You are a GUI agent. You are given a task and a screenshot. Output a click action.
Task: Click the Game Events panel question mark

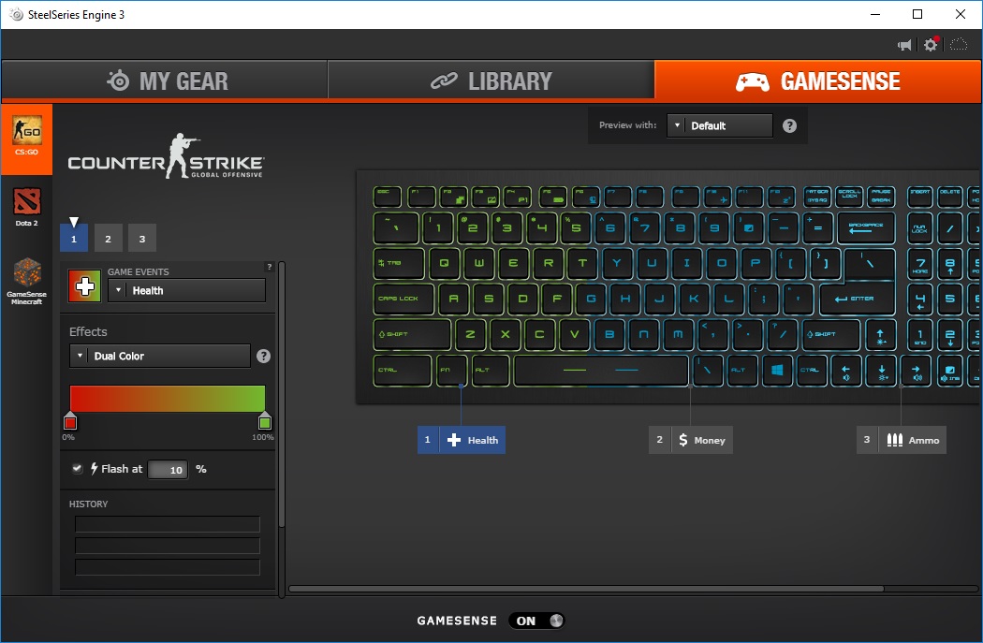point(270,267)
